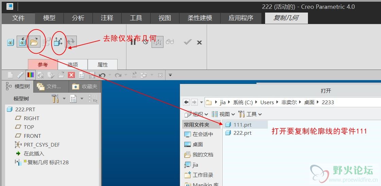Select 复制几何 标识128 feature

pyautogui.click(x=42, y=163)
